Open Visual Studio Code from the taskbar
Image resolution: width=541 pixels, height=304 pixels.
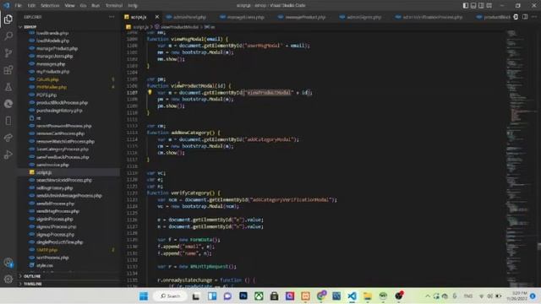(352, 296)
